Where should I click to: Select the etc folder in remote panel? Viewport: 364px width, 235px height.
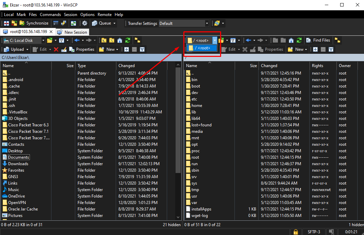194,99
